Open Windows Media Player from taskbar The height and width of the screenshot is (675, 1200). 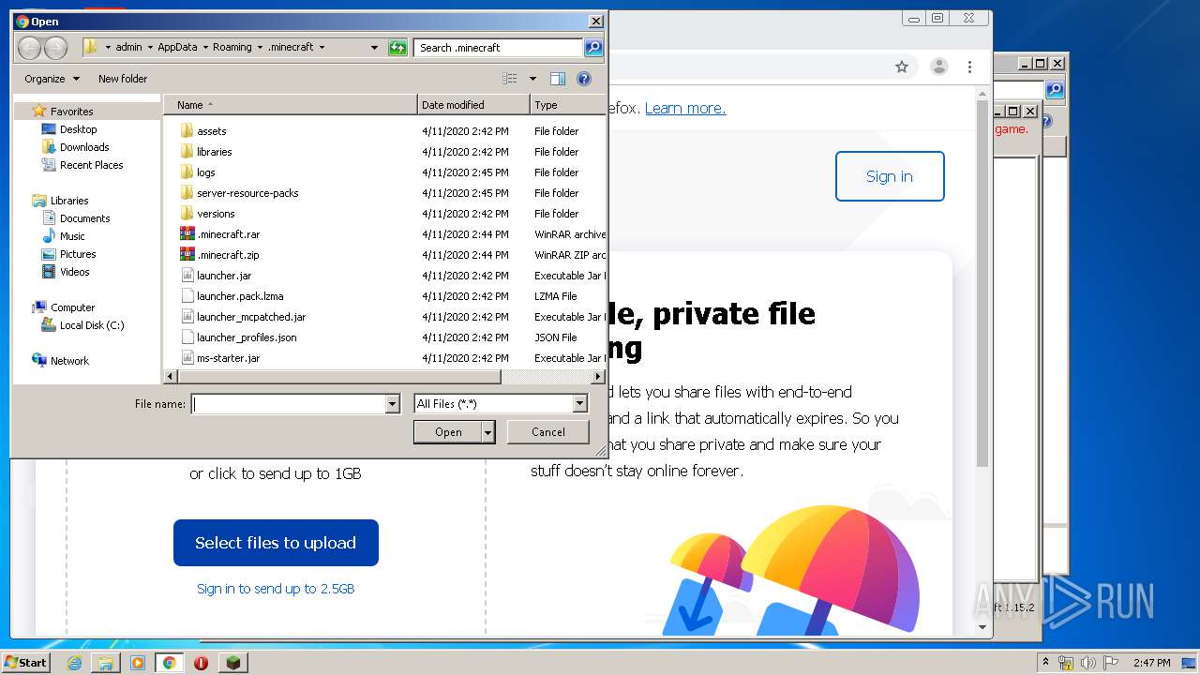pos(138,663)
